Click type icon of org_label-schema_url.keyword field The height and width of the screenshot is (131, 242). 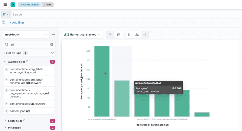[7, 69]
